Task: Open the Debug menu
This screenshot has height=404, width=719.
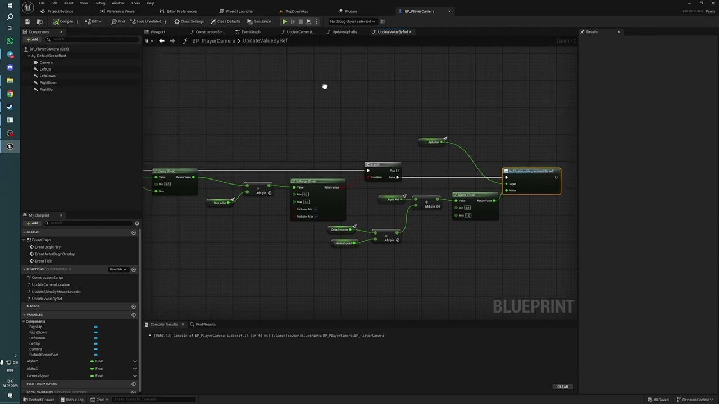Action: 99,3
